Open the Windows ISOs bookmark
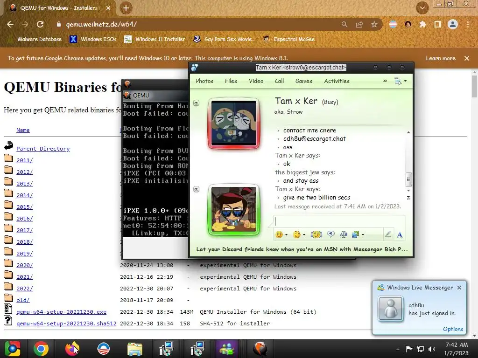The height and width of the screenshot is (358, 478). [93, 39]
